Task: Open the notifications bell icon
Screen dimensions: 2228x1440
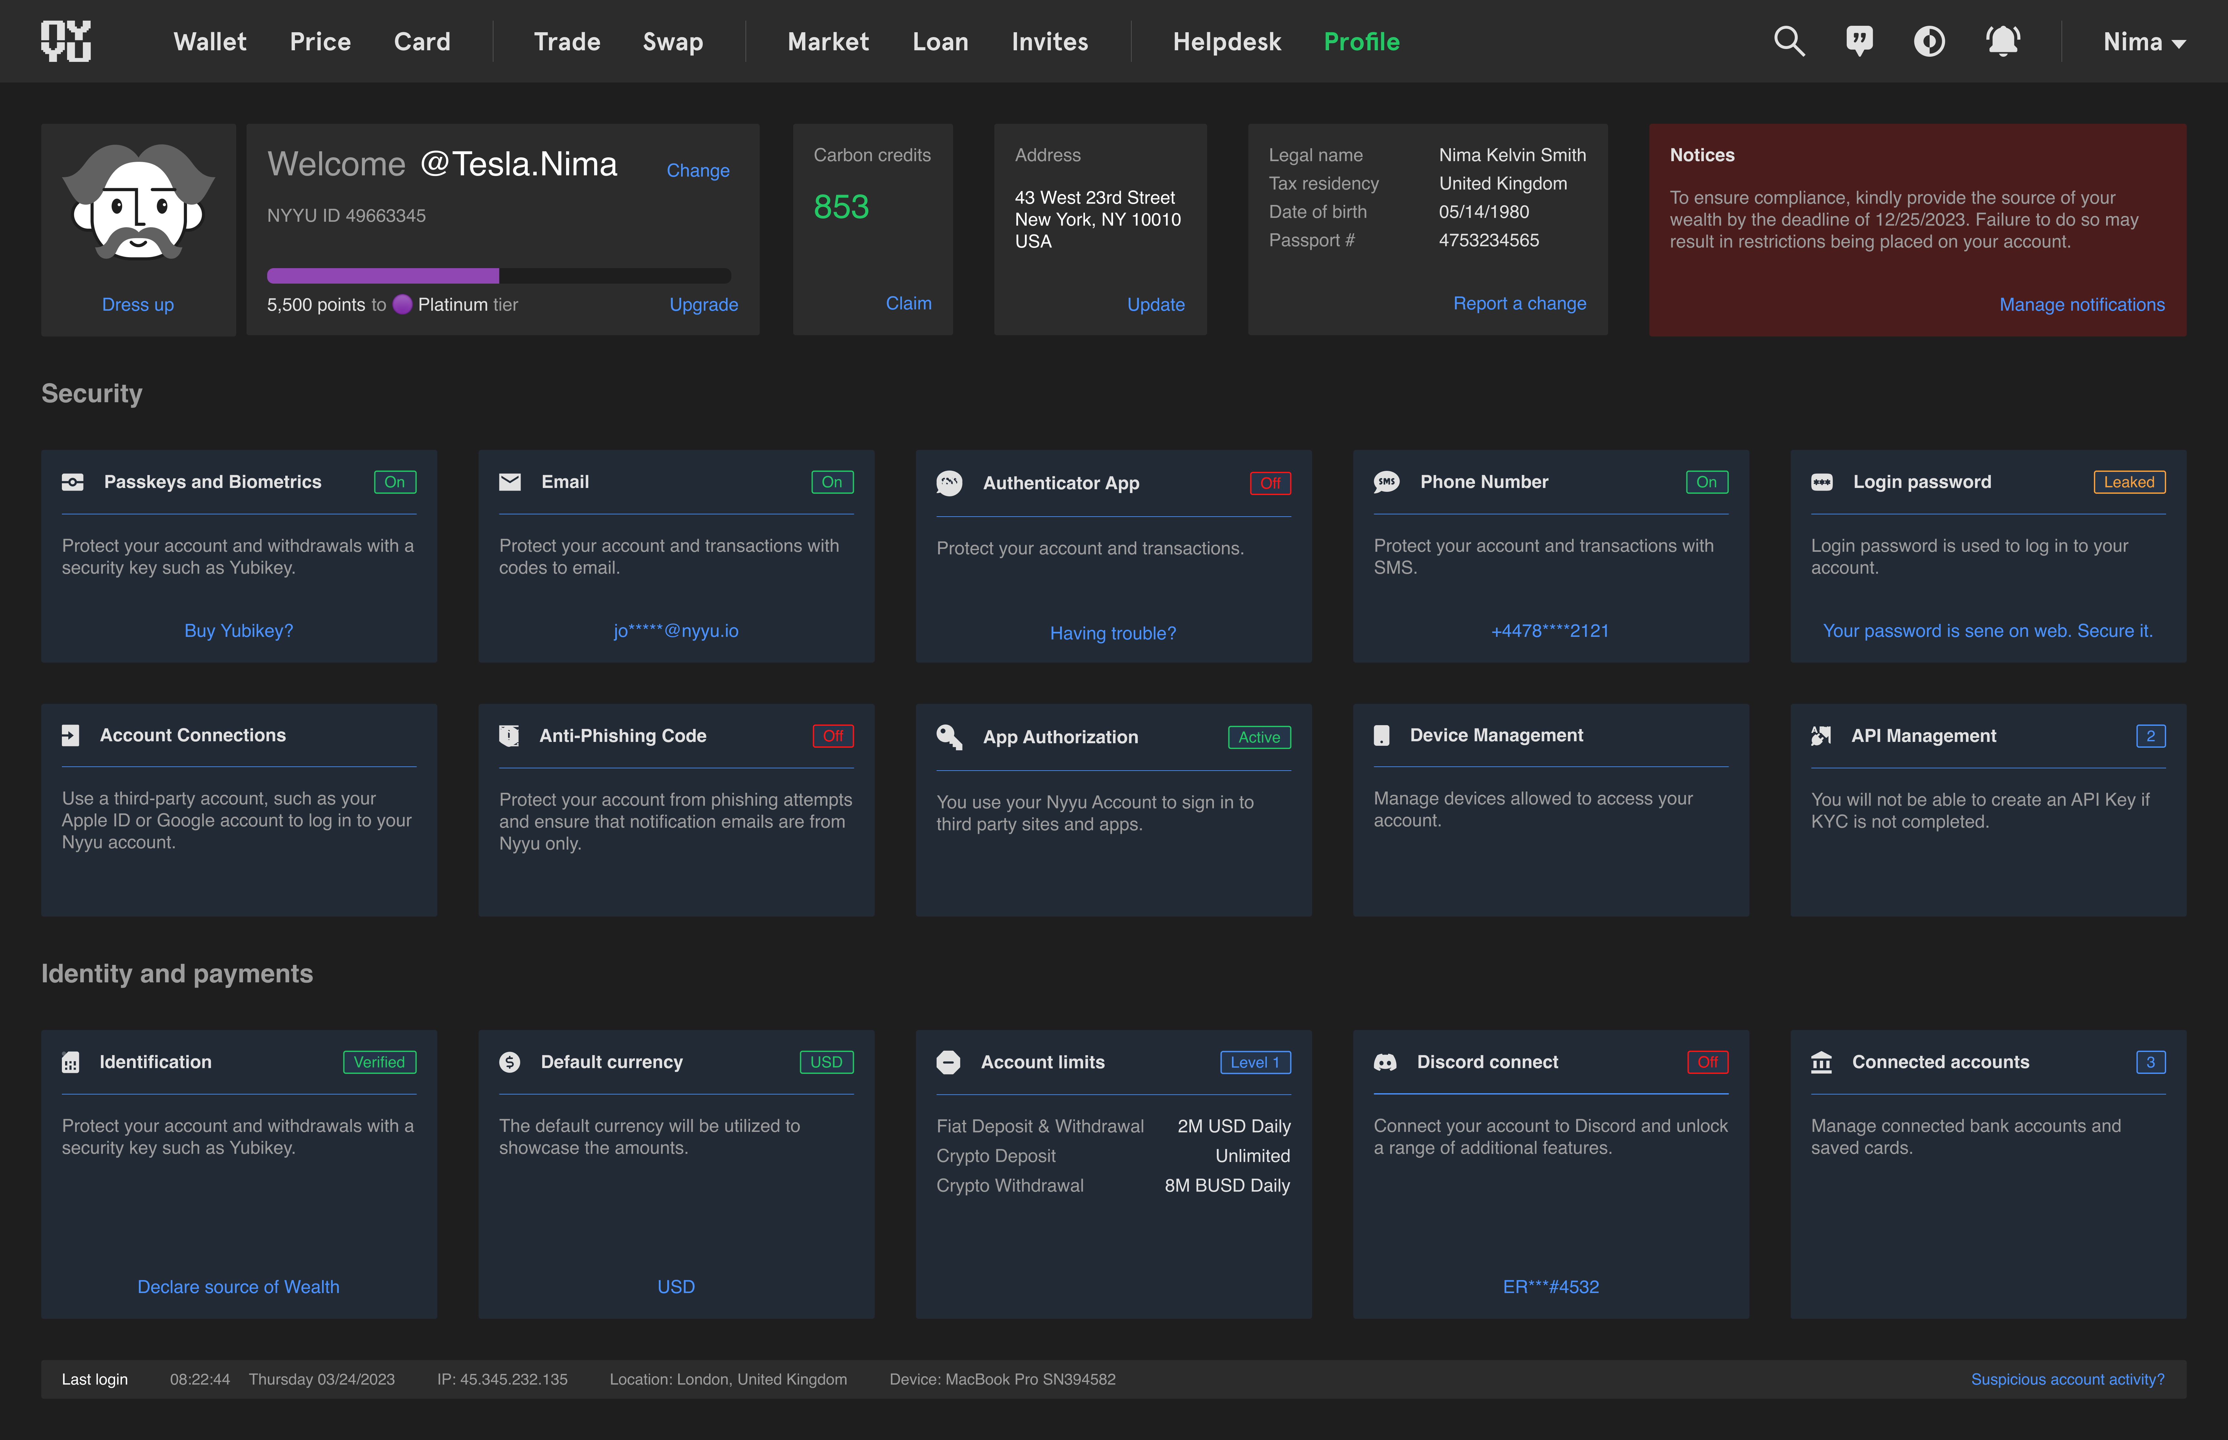Action: pyautogui.click(x=2003, y=41)
